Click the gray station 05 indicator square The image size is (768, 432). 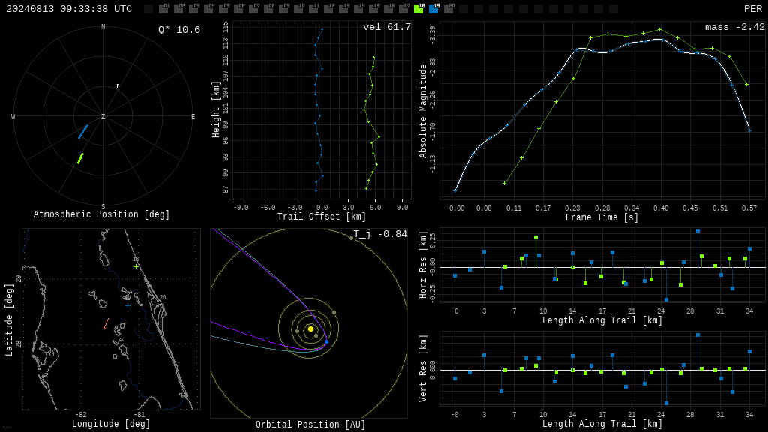223,9
